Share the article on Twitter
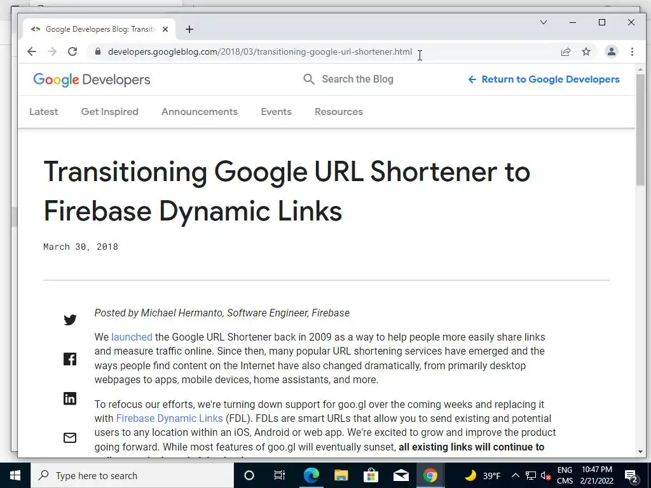 (x=70, y=320)
